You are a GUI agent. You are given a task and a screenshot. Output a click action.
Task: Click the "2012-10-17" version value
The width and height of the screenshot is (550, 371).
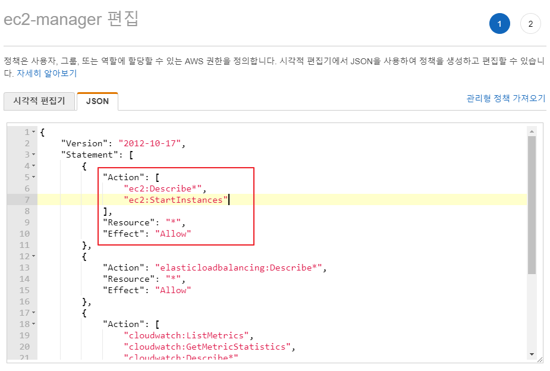[149, 143]
